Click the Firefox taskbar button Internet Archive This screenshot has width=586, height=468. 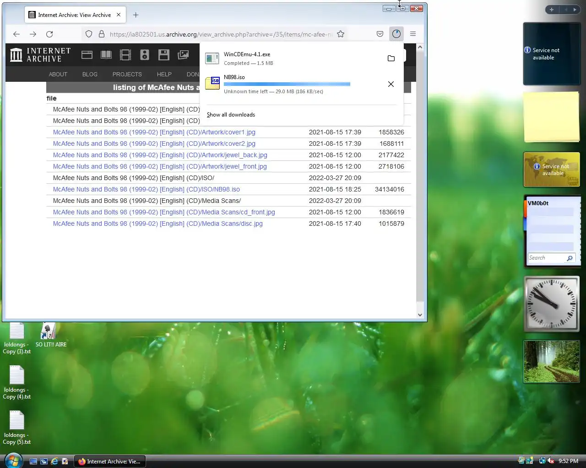click(x=110, y=462)
